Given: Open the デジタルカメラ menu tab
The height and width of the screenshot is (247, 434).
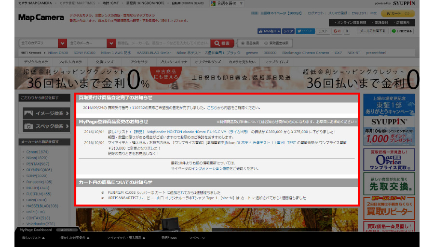Looking at the screenshot, I should tap(36, 62).
